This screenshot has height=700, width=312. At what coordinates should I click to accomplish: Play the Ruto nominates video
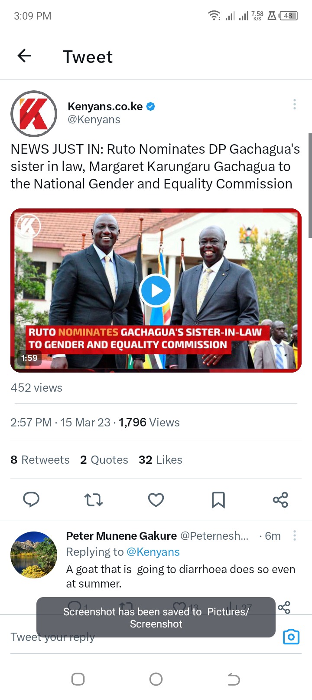tap(156, 291)
